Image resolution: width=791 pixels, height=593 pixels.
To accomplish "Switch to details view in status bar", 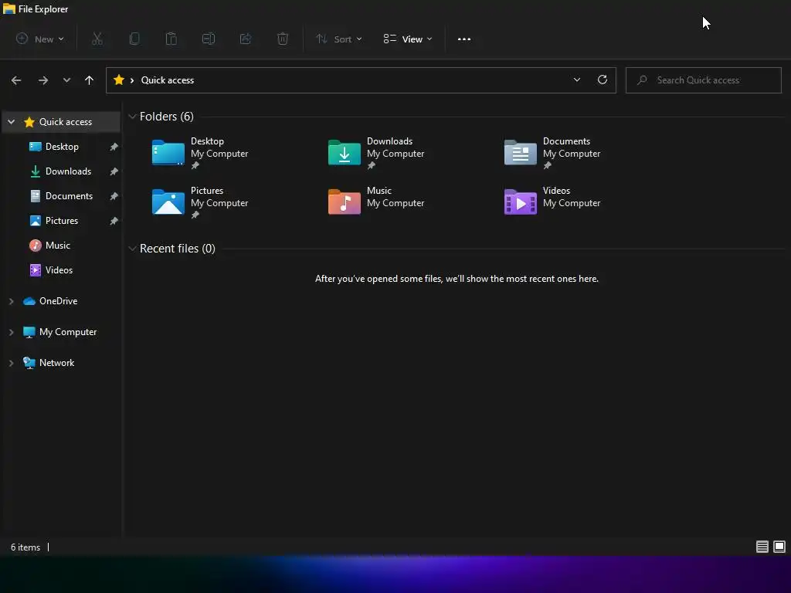I will pyautogui.click(x=762, y=547).
